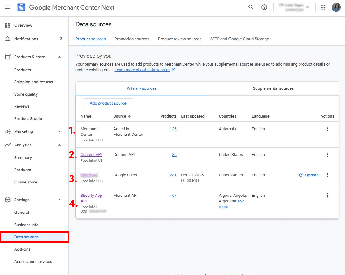
Task: Click the Settings gear icon in sidebar
Action: pyautogui.click(x=7, y=200)
